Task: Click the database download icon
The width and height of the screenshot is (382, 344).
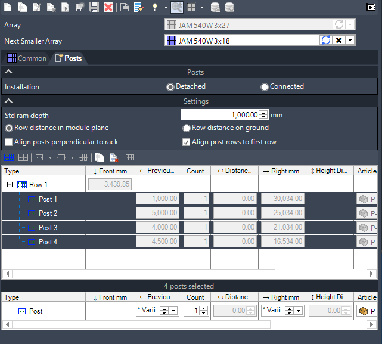Action: [229, 7]
